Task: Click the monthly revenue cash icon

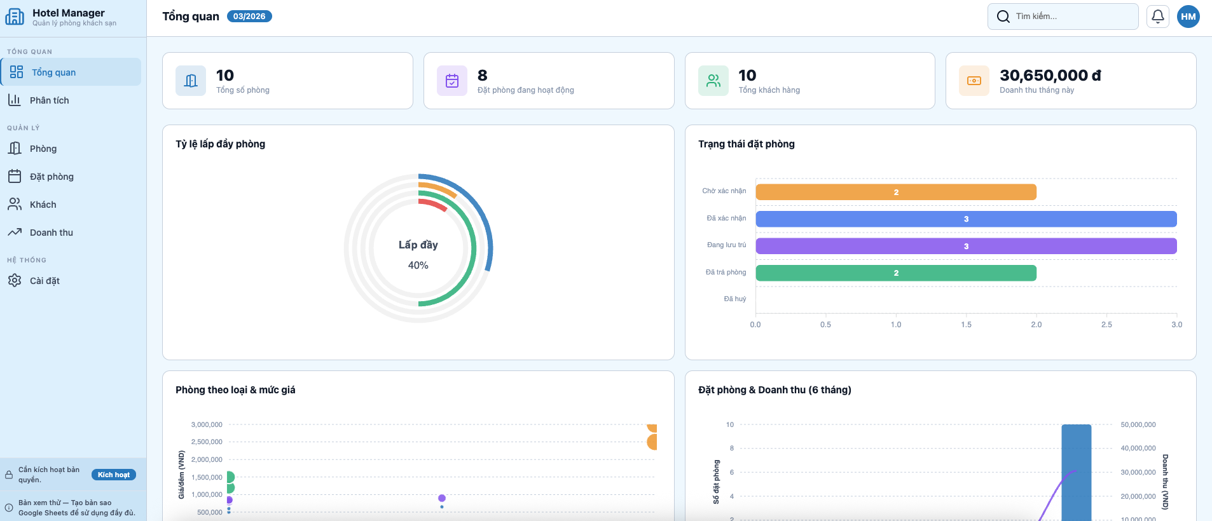Action: (974, 81)
